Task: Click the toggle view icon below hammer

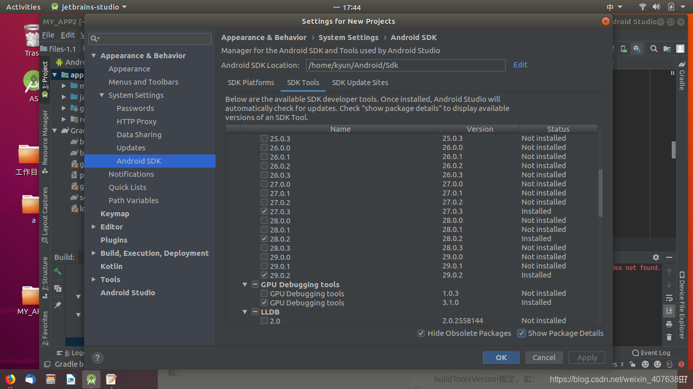Action: tap(58, 288)
